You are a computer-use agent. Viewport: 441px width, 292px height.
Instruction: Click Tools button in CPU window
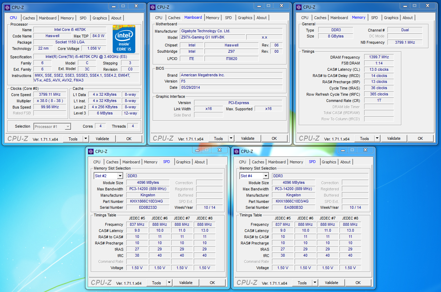pos(73,139)
